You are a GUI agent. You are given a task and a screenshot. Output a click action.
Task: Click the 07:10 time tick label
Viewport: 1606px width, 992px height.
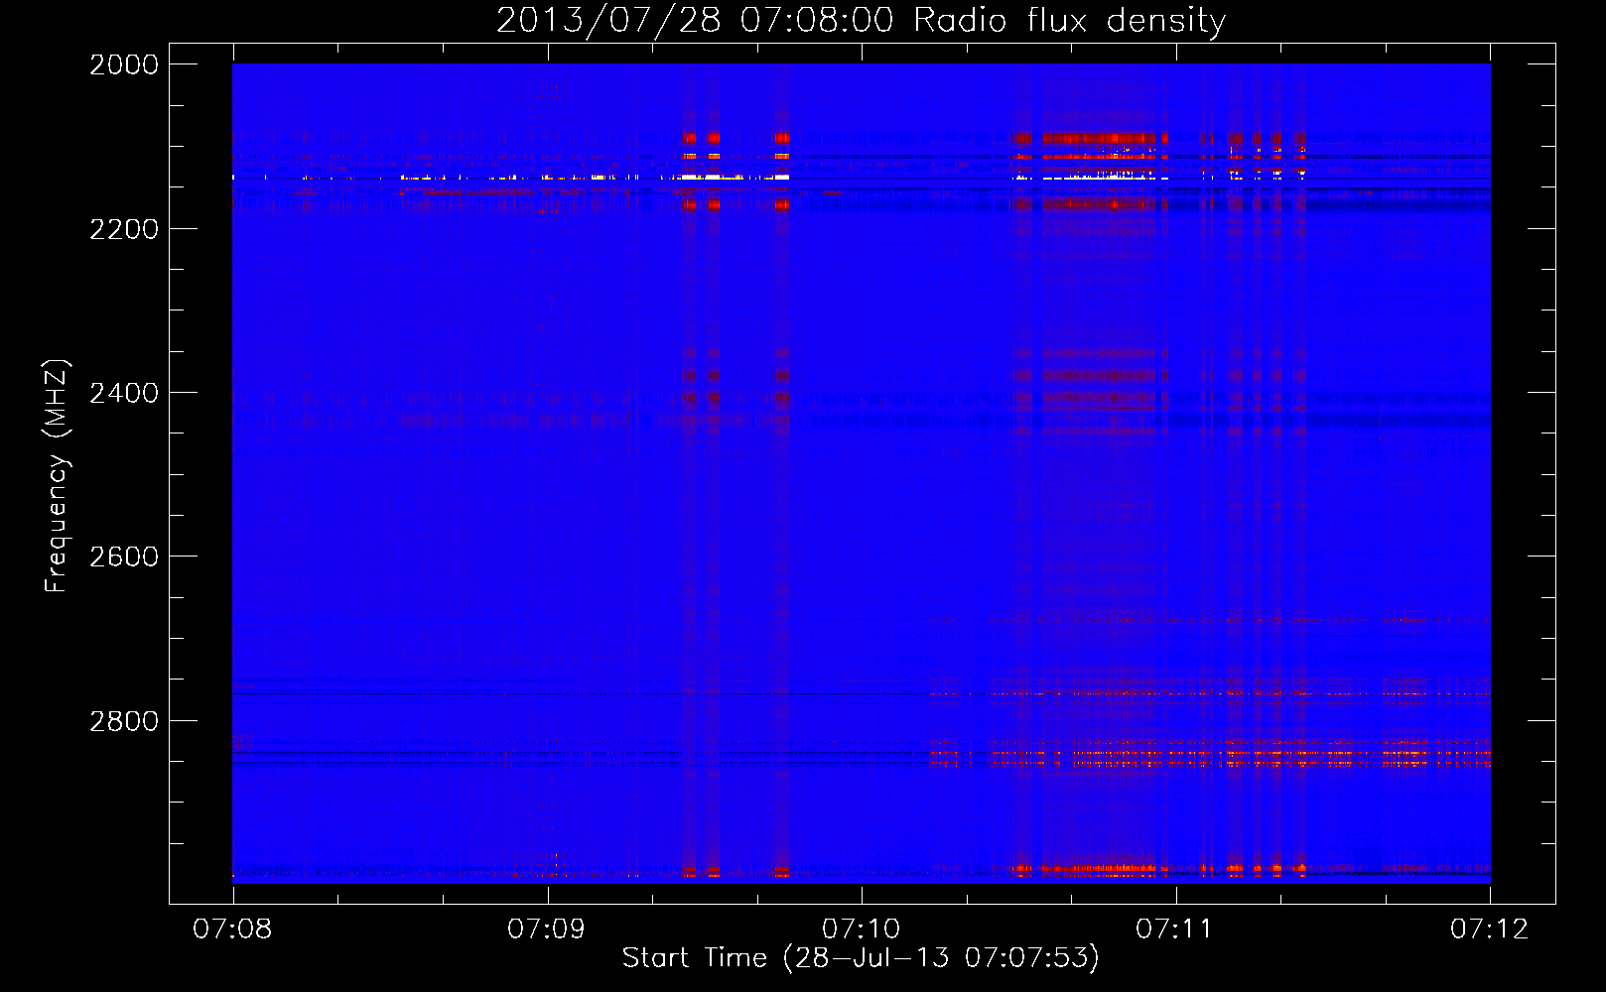point(861,929)
